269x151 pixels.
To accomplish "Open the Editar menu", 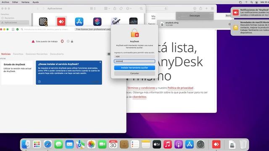I will pyautogui.click(x=15, y=2).
